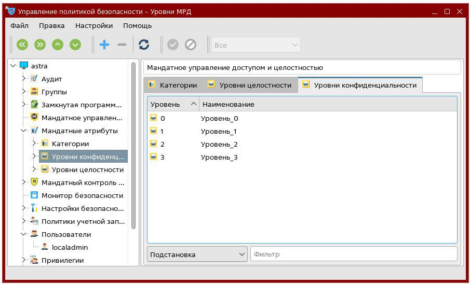Add a new level with plus icon
The height and width of the screenshot is (284, 470).
point(104,45)
